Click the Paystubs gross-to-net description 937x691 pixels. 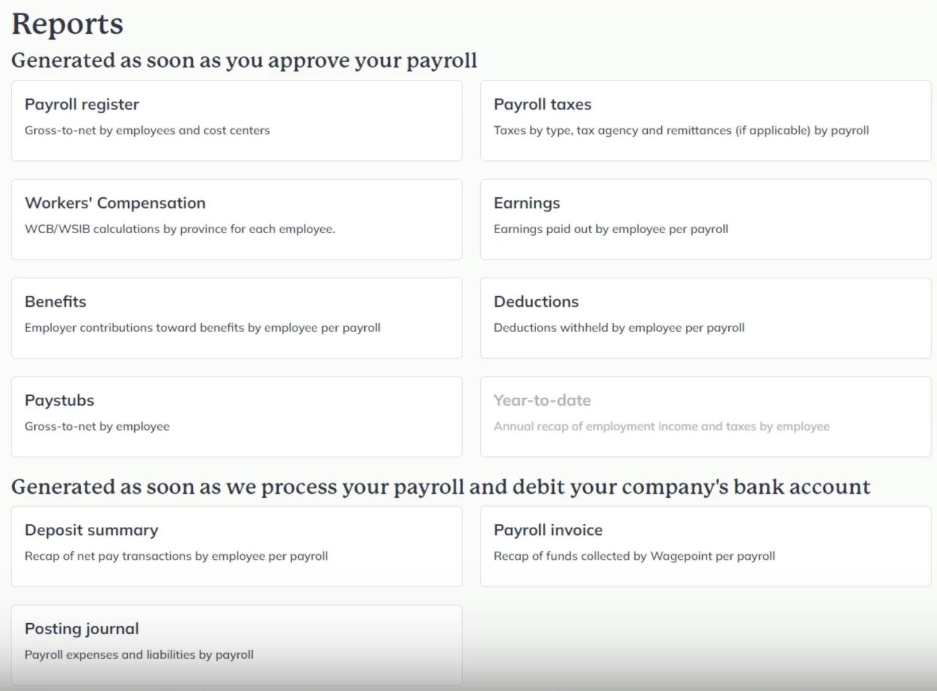click(97, 426)
